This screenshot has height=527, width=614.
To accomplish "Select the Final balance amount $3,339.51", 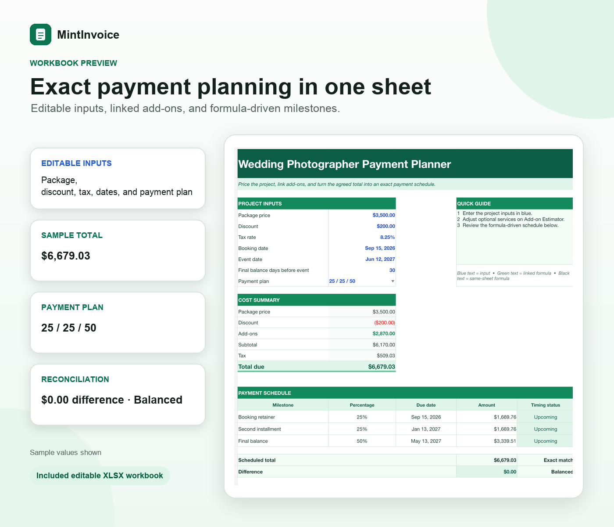I will [487, 441].
